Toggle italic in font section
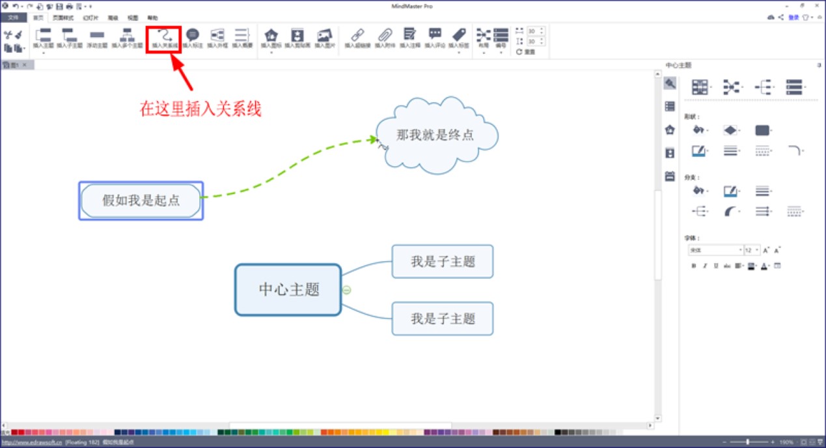 [705, 266]
